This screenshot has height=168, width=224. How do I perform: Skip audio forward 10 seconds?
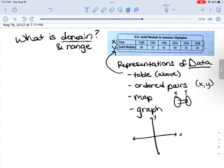point(32,19)
